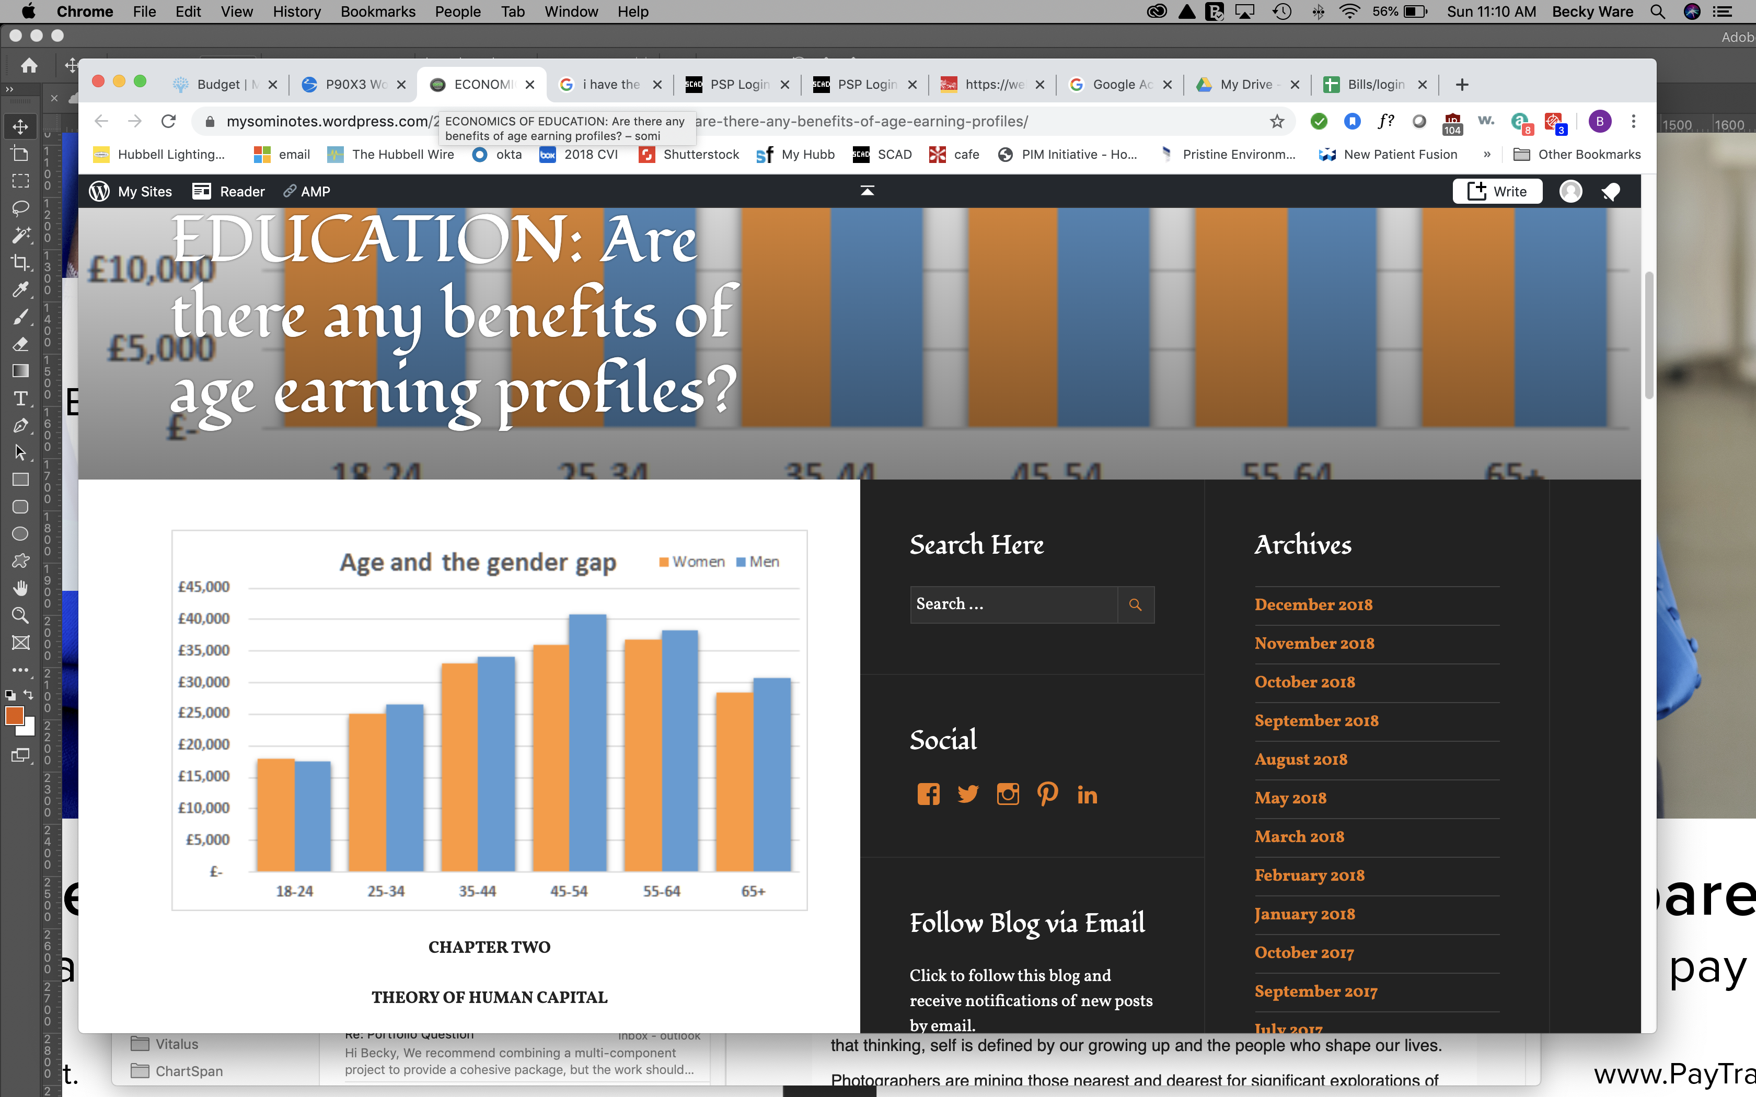Activate the Zoom magnifier tool
Viewport: 1756px width, 1097px height.
click(20, 615)
